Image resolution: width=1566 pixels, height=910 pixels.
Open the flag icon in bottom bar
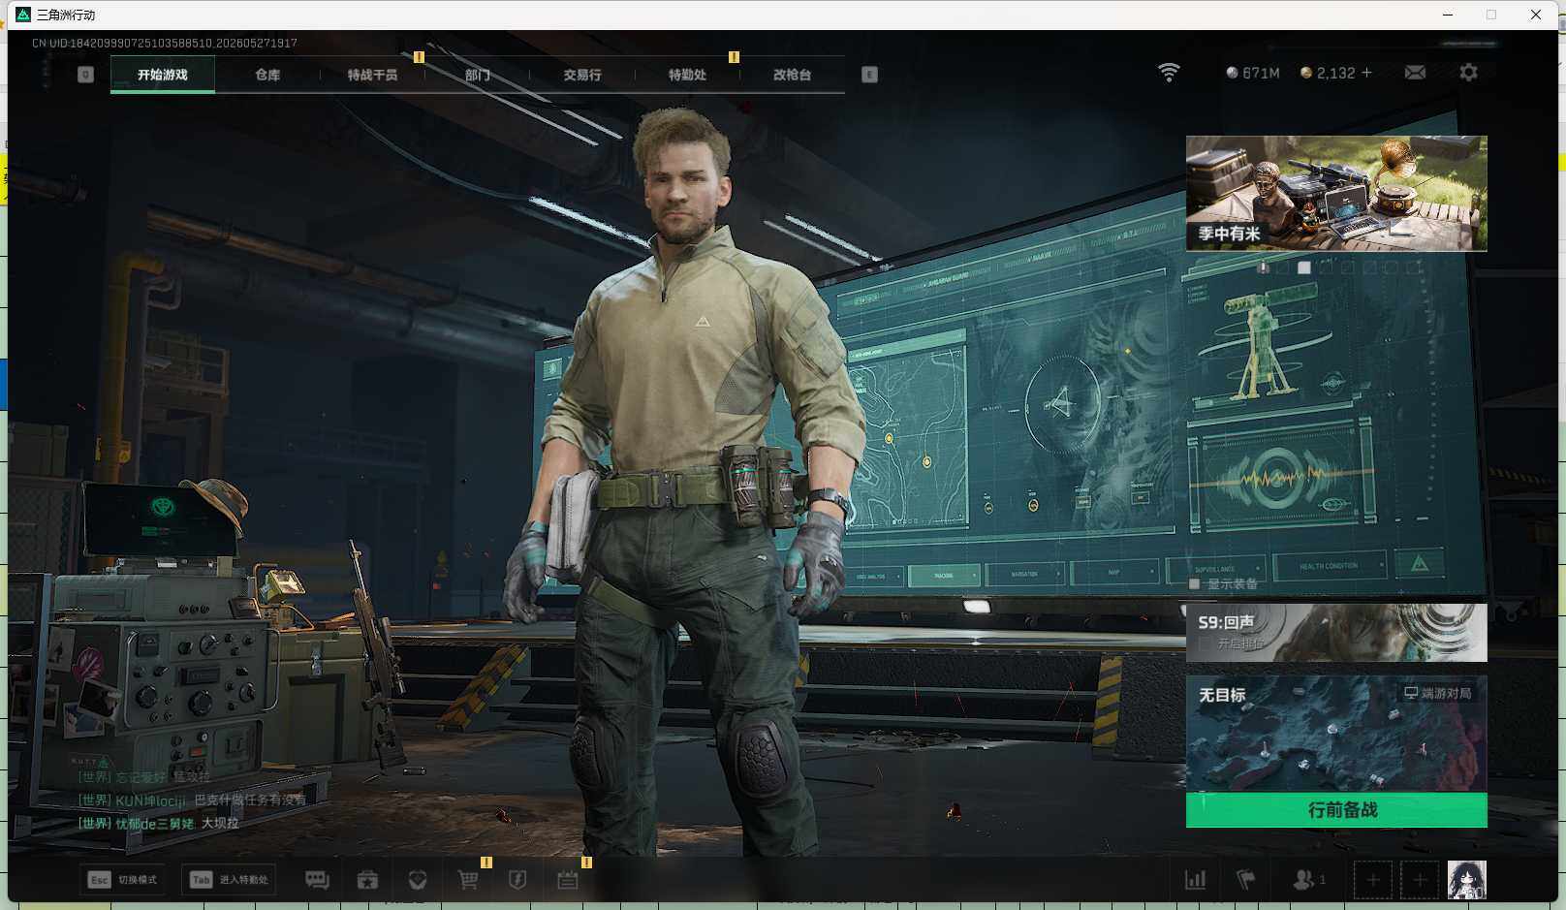[x=1246, y=879]
